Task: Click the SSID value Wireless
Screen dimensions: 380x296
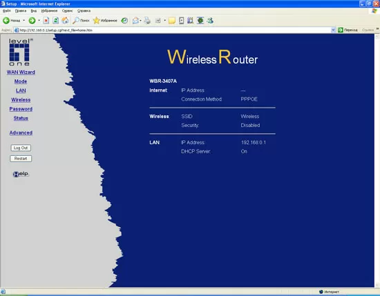Action: pyautogui.click(x=250, y=116)
